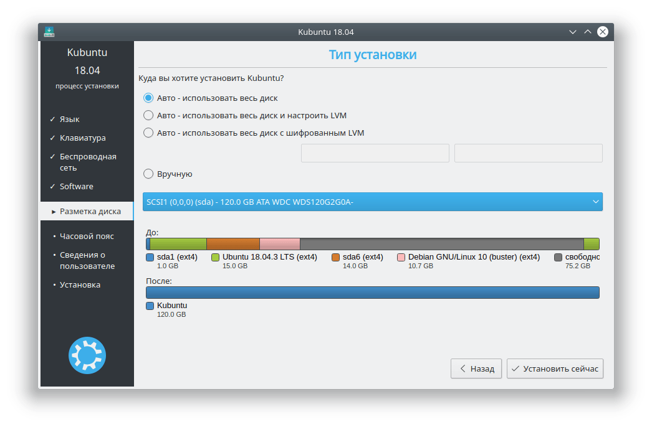Image resolution: width=652 pixels, height=427 pixels.
Task: Click the green Ubuntu segment in the 'До' bar
Action: click(x=178, y=244)
